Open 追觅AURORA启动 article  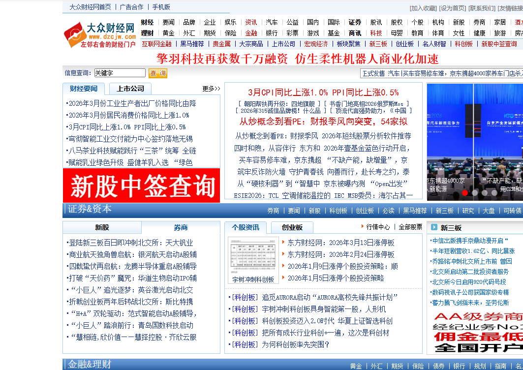coord(330,297)
